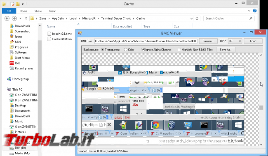
Task: Click the Back arrow in Explorer
Action: pos(7,18)
